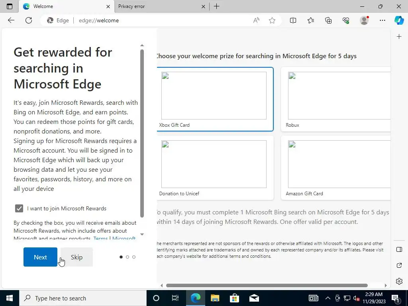Close the Welcome tab
Image resolution: width=408 pixels, height=306 pixels.
pyautogui.click(x=108, y=6)
